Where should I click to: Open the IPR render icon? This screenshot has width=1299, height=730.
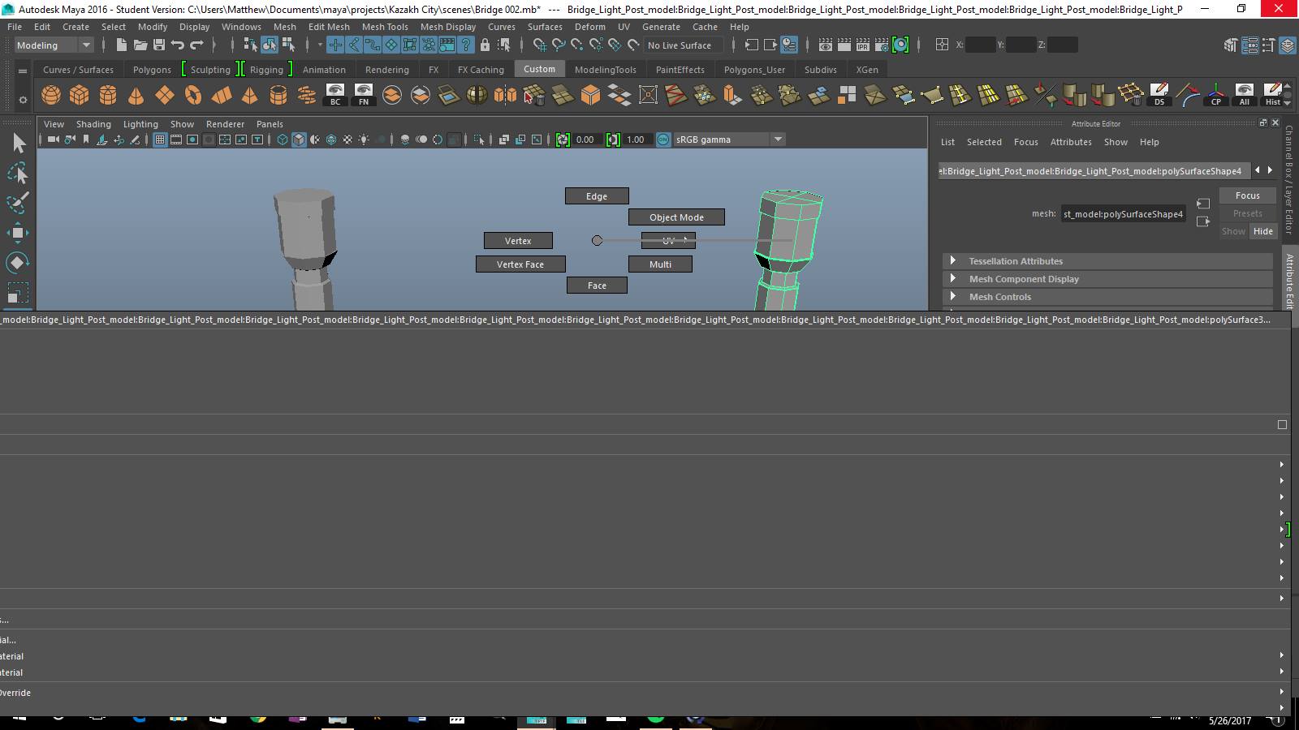863,45
